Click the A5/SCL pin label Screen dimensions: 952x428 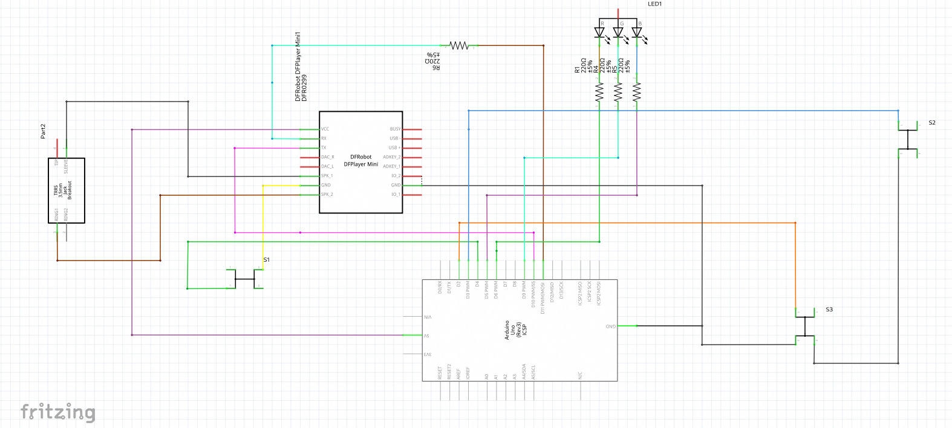(x=533, y=372)
